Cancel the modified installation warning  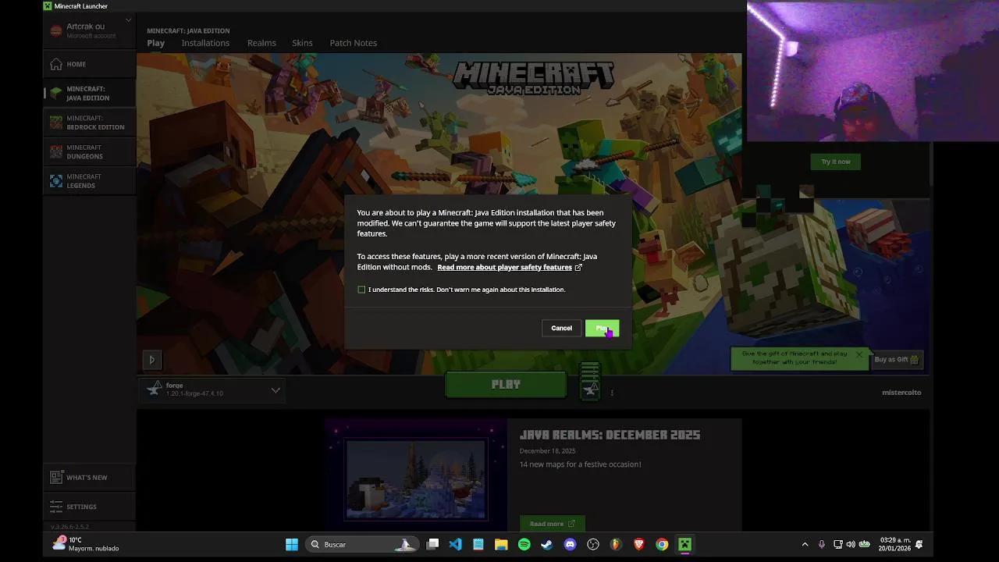click(x=561, y=328)
